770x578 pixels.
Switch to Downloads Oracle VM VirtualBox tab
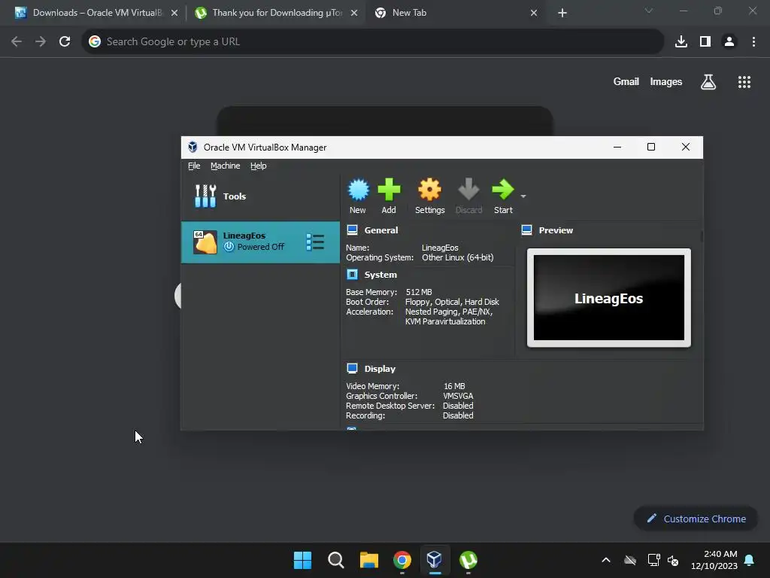click(97, 13)
